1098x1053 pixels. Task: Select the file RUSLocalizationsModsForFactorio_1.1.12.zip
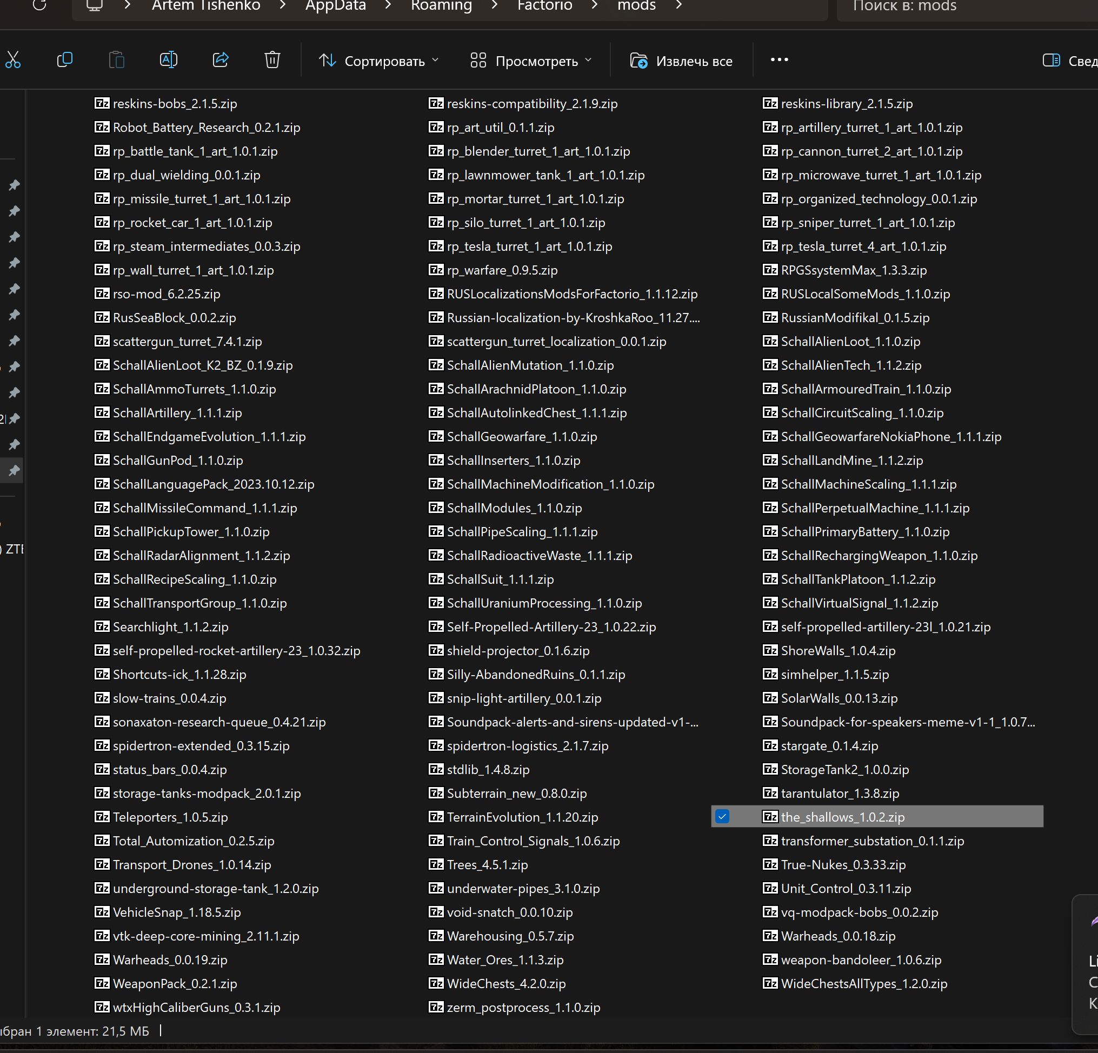pyautogui.click(x=572, y=294)
